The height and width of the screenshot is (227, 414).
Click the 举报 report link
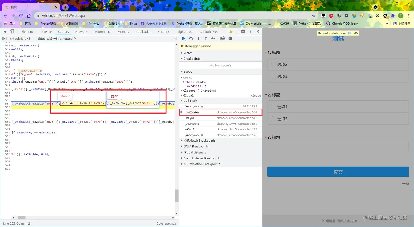pyautogui.click(x=405, y=184)
